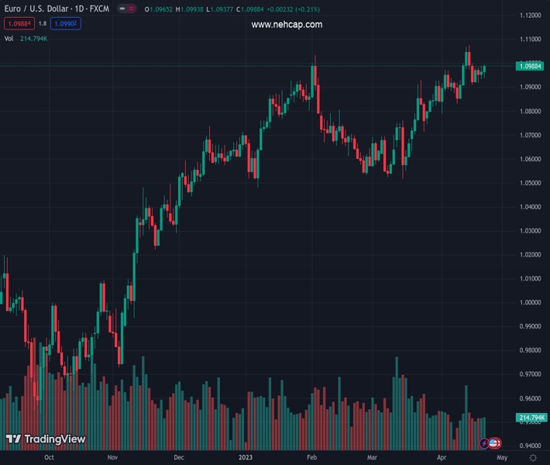Click the green current price label 1.09884
The height and width of the screenshot is (465, 550).
(531, 67)
